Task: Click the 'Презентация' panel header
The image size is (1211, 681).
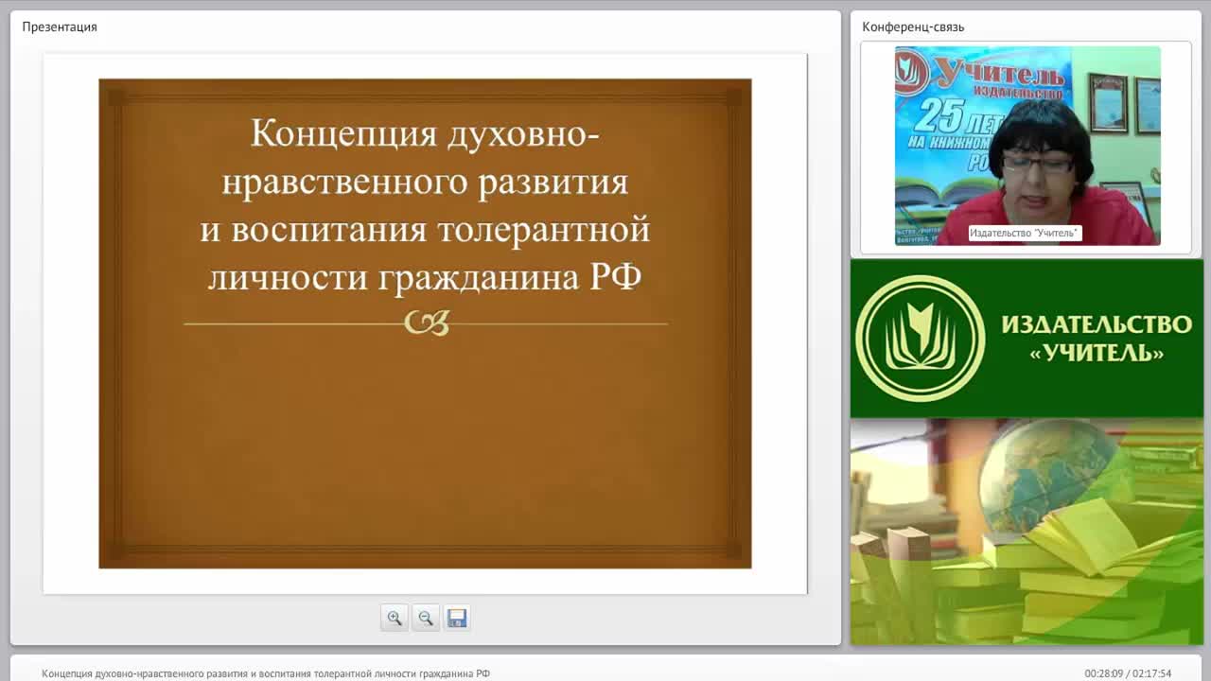Action: pyautogui.click(x=60, y=26)
